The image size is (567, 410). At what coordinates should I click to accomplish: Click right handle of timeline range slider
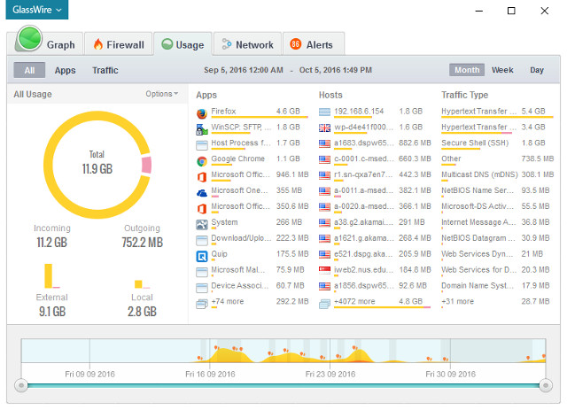tap(546, 385)
